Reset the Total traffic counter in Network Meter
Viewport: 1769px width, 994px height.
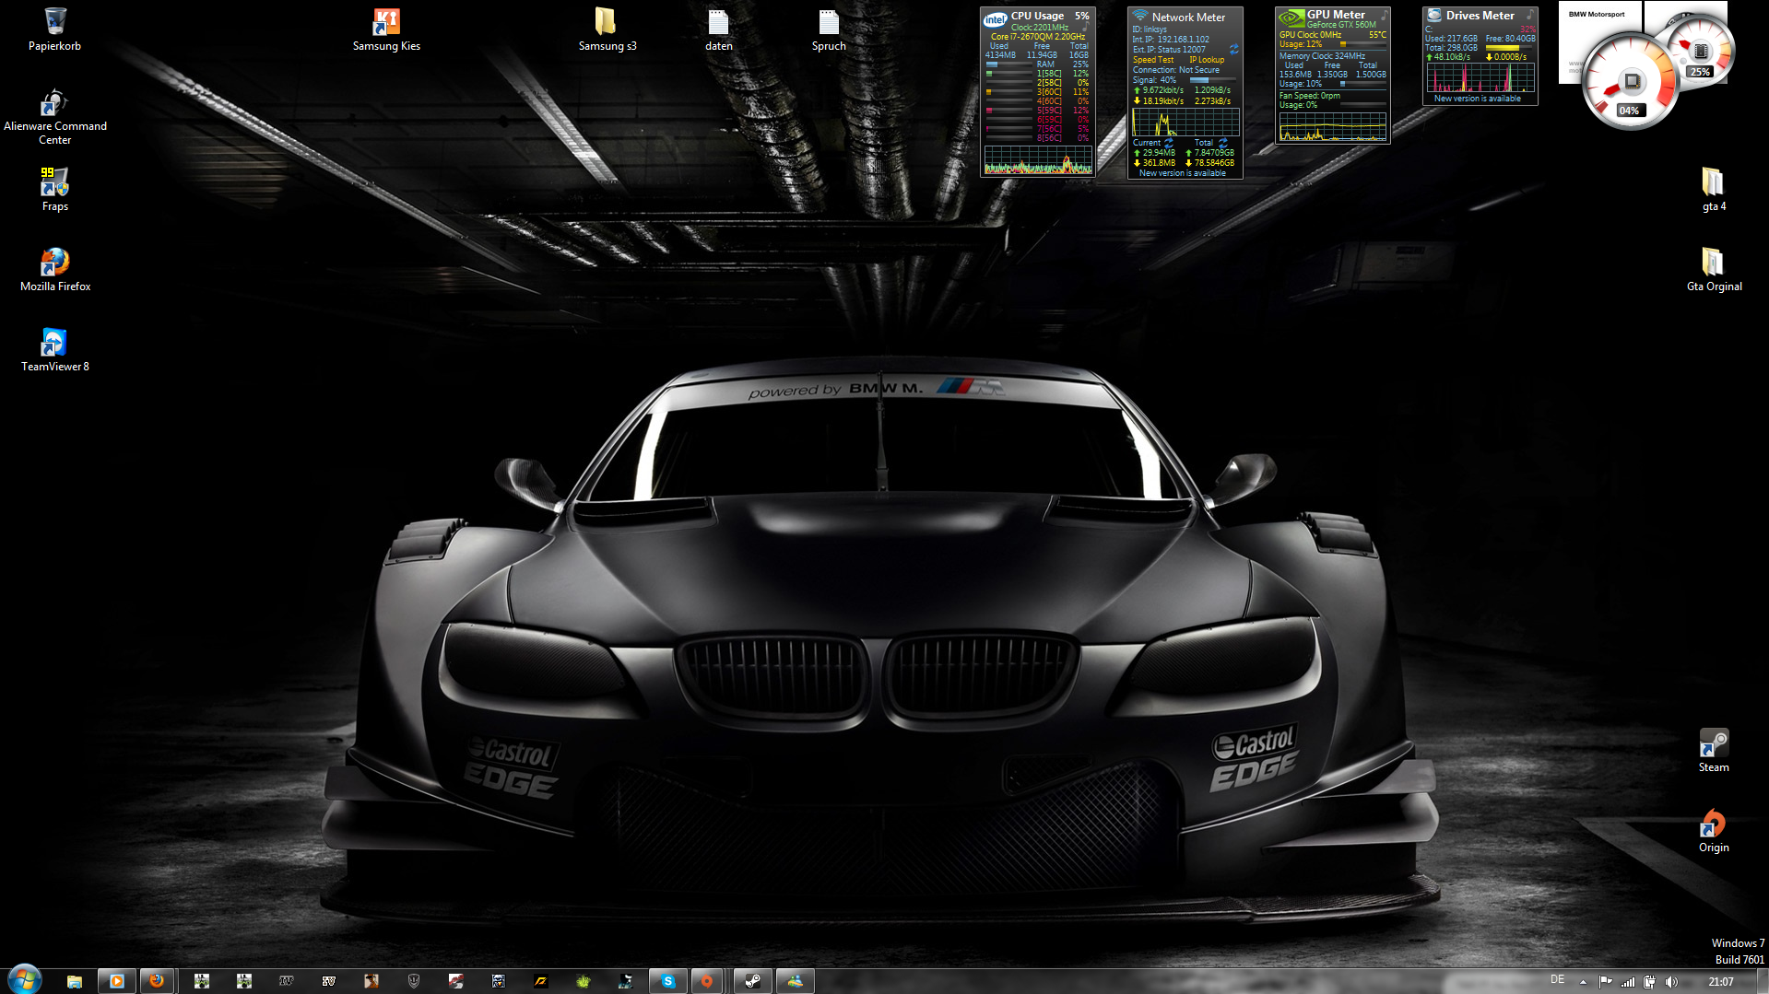1222,143
